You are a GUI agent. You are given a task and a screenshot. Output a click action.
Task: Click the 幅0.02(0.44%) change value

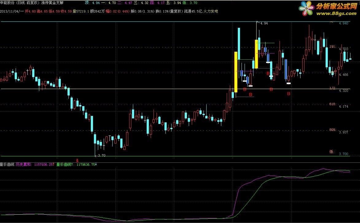pos(118,11)
